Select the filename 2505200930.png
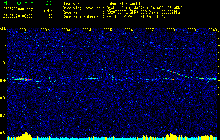Screen dimensions: 220x140 18,9
